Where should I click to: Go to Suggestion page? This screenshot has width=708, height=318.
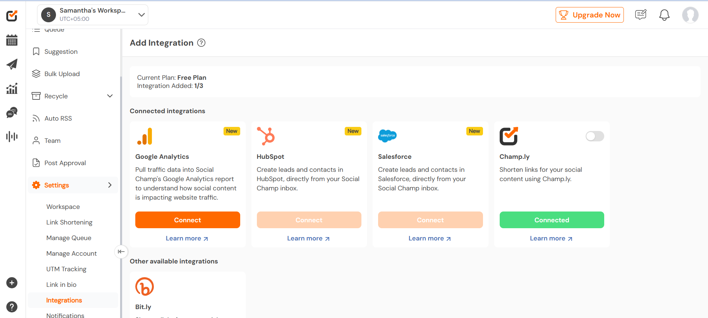tap(61, 52)
